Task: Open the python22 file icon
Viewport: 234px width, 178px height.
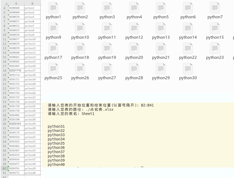Action: point(188,48)
